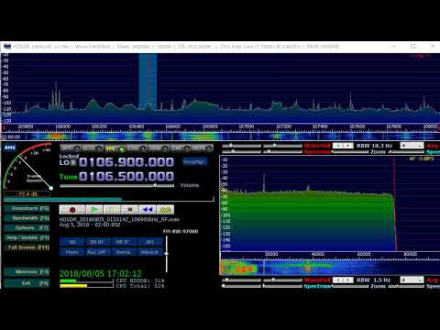Viewport: 440px width, 330px height.
Task: Toggle the loop playback button
Action: click(x=165, y=210)
